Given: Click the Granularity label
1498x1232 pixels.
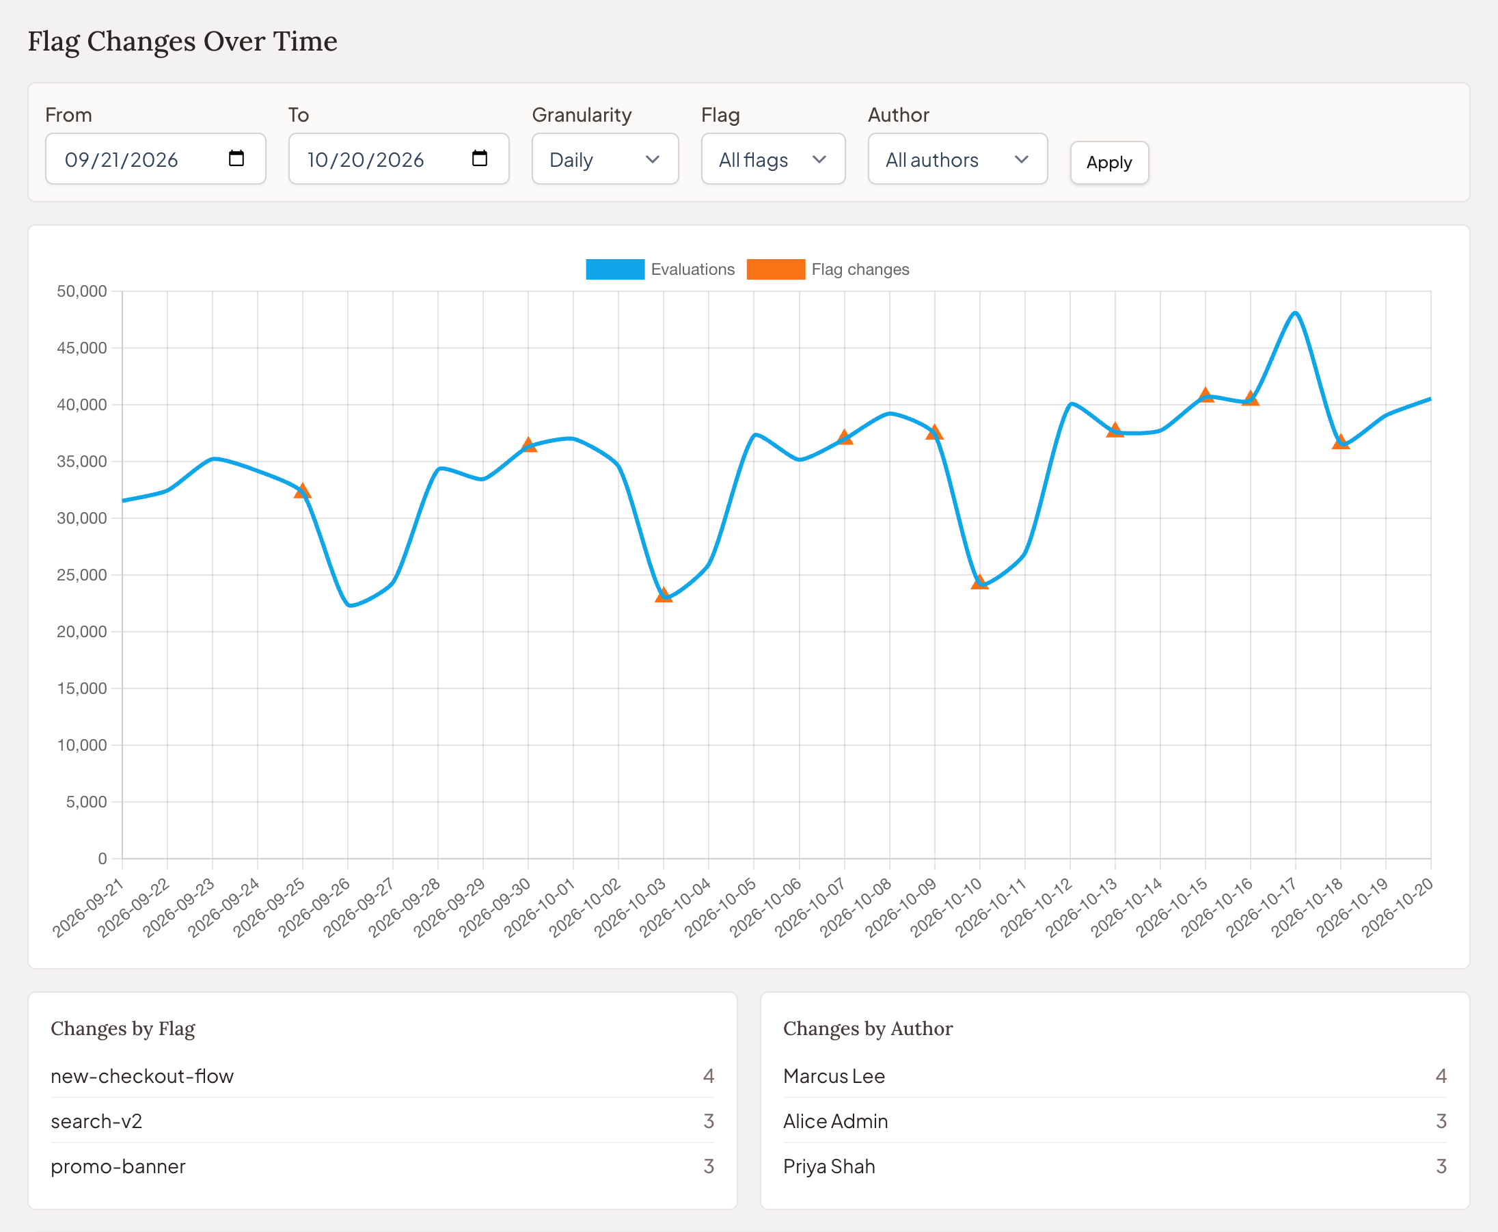Looking at the screenshot, I should click(x=582, y=115).
